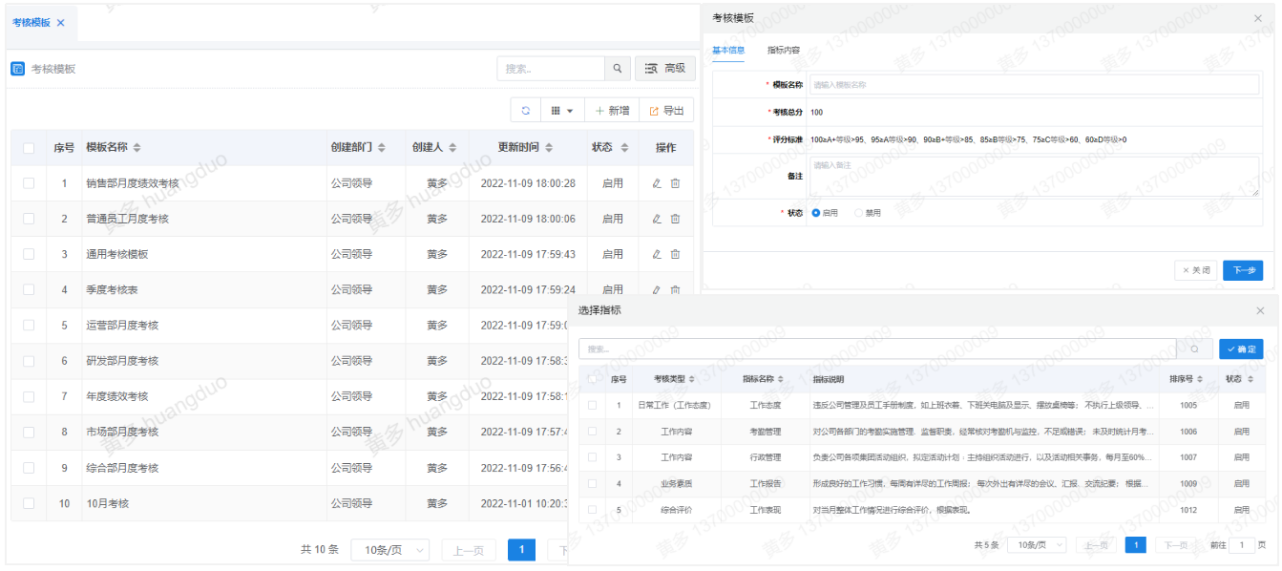The height and width of the screenshot is (571, 1282).
Task: Focus the 前往 page number field
Action: tap(1242, 545)
